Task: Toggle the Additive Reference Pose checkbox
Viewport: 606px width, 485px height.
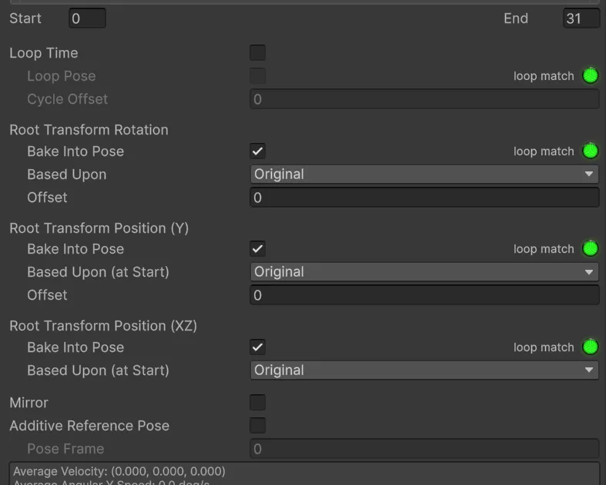Action: pyautogui.click(x=257, y=426)
